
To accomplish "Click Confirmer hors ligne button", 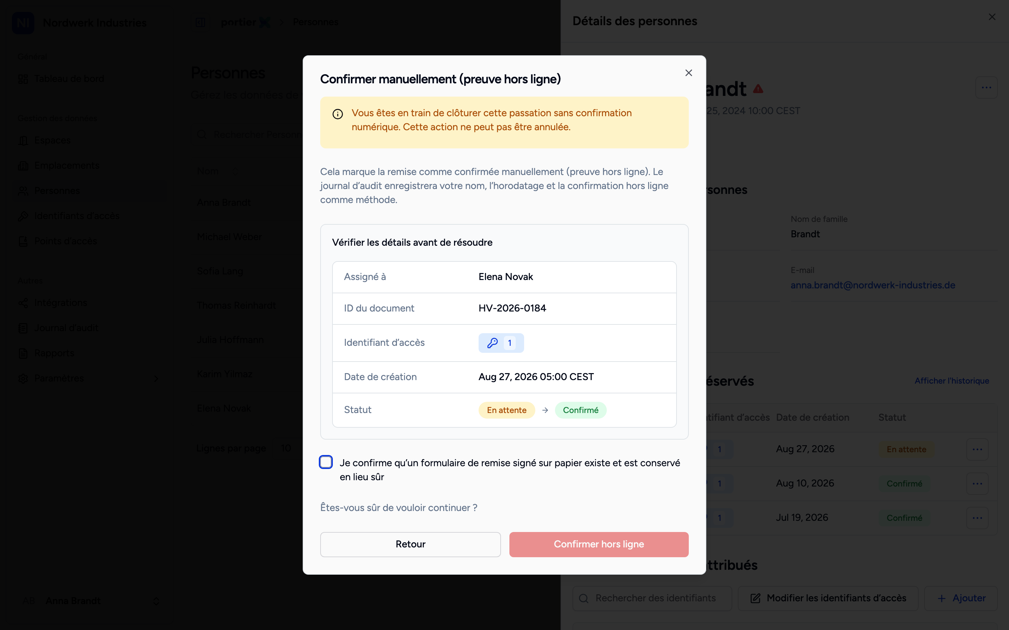I will pos(599,544).
